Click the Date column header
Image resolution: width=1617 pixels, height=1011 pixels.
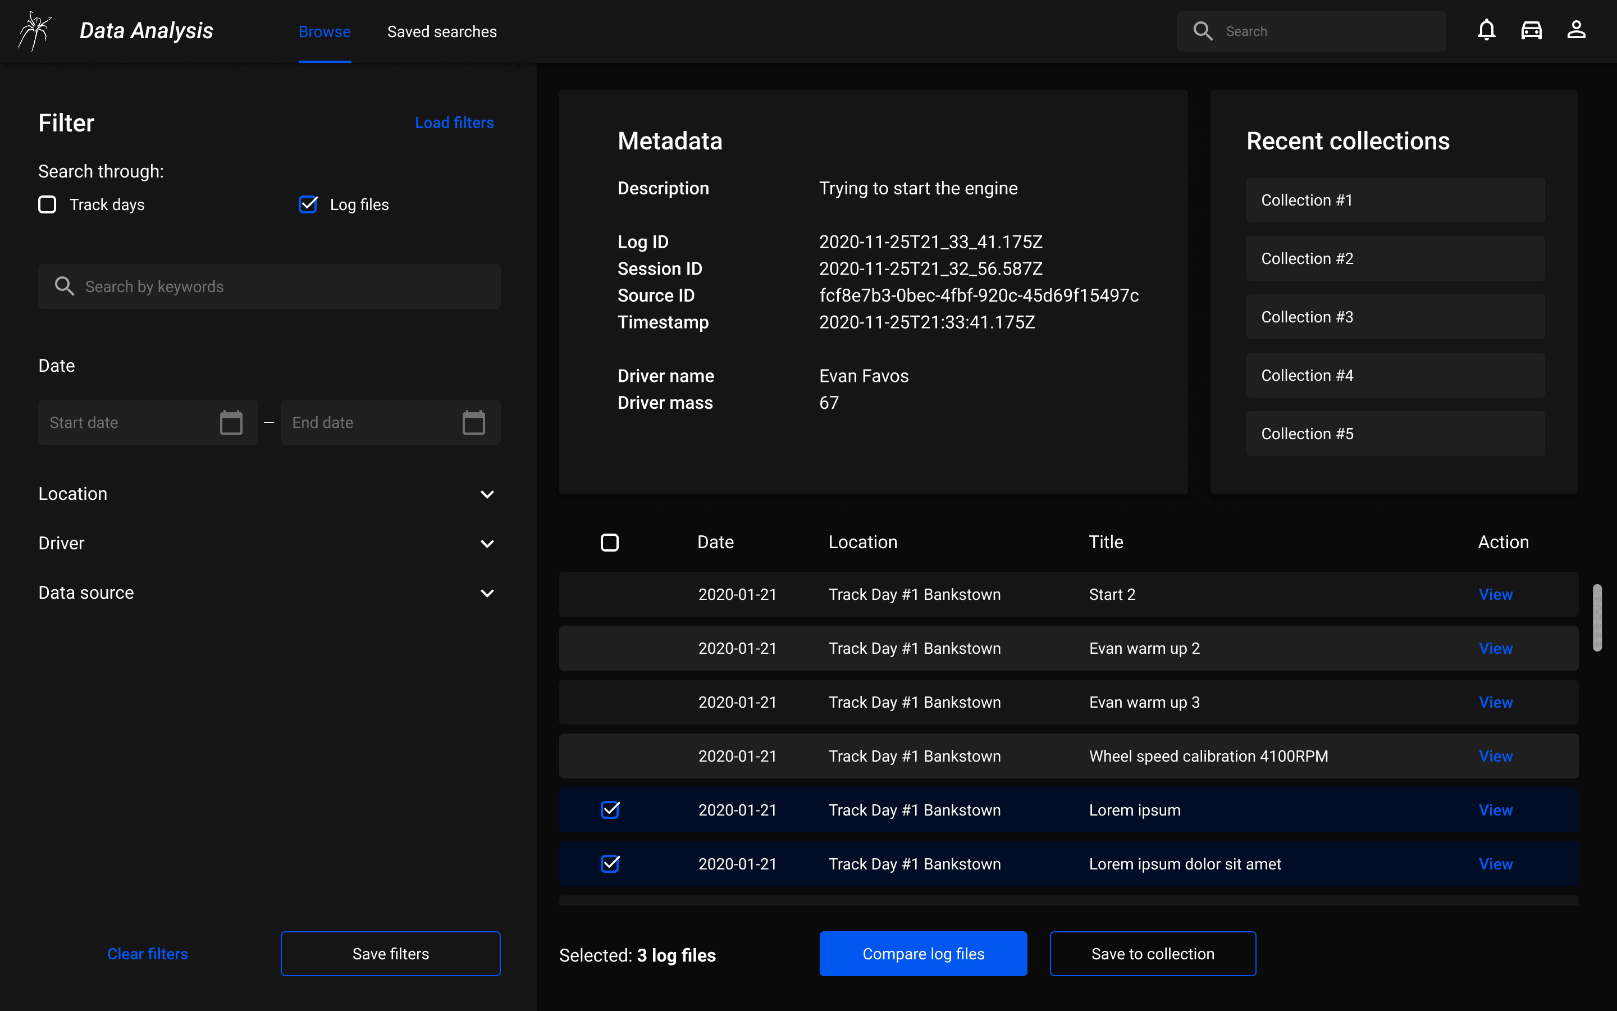715,542
